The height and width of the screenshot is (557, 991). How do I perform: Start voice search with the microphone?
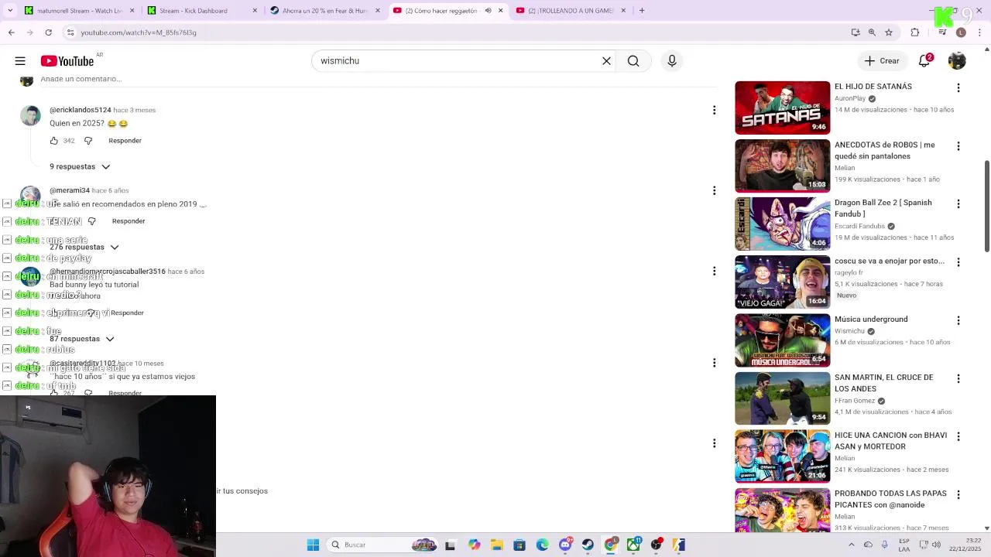672,61
